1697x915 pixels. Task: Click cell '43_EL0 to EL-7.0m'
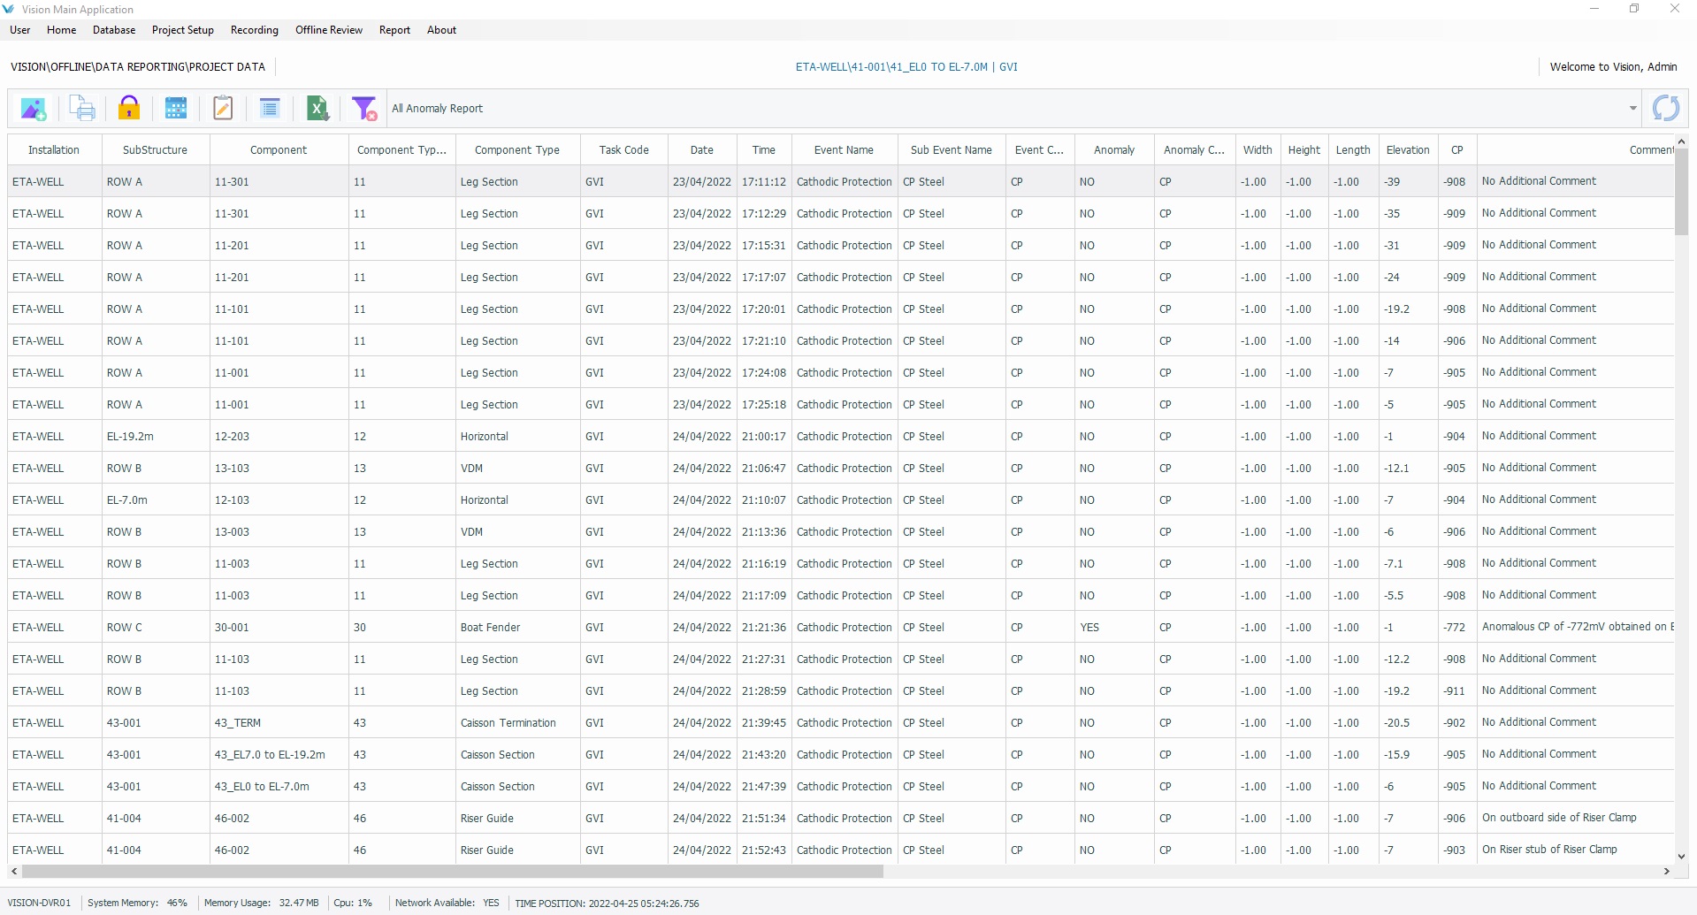[279, 787]
